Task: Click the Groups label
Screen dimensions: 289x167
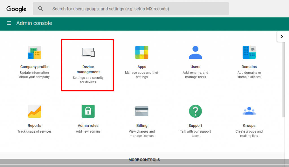Action: coord(249,126)
